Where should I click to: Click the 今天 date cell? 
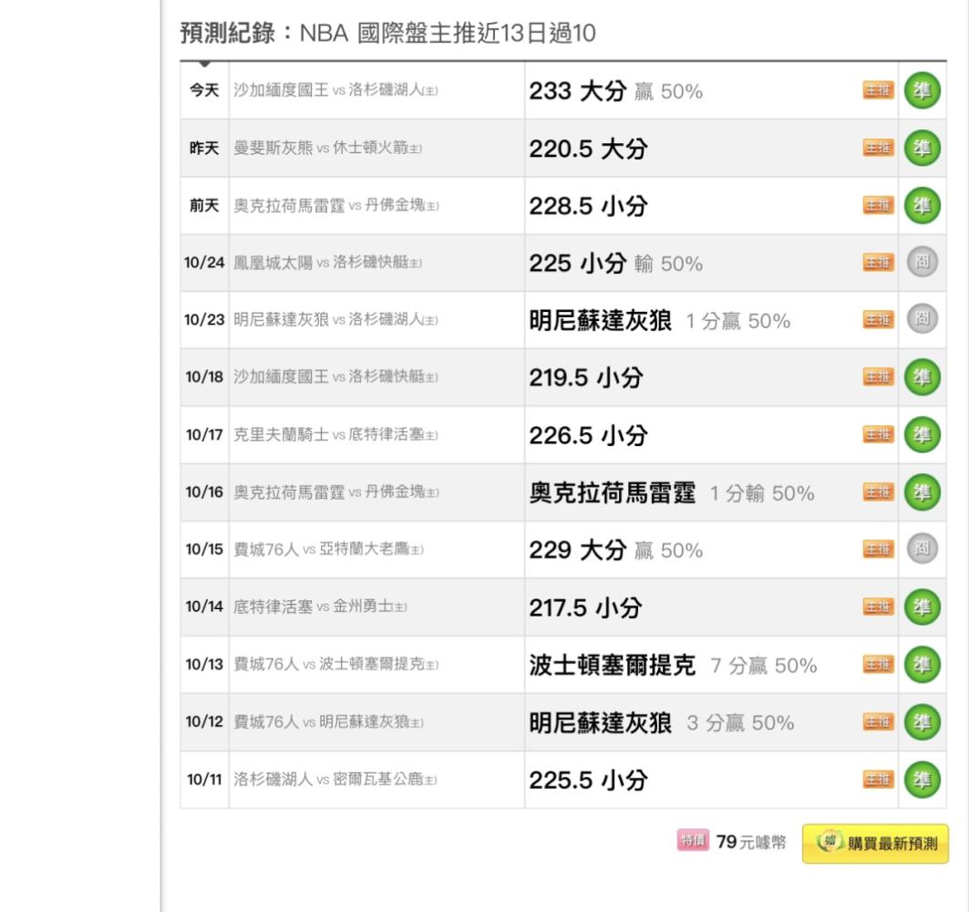pyautogui.click(x=204, y=90)
